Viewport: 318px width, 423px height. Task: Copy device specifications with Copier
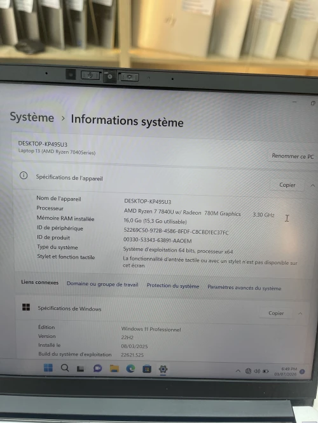click(287, 185)
